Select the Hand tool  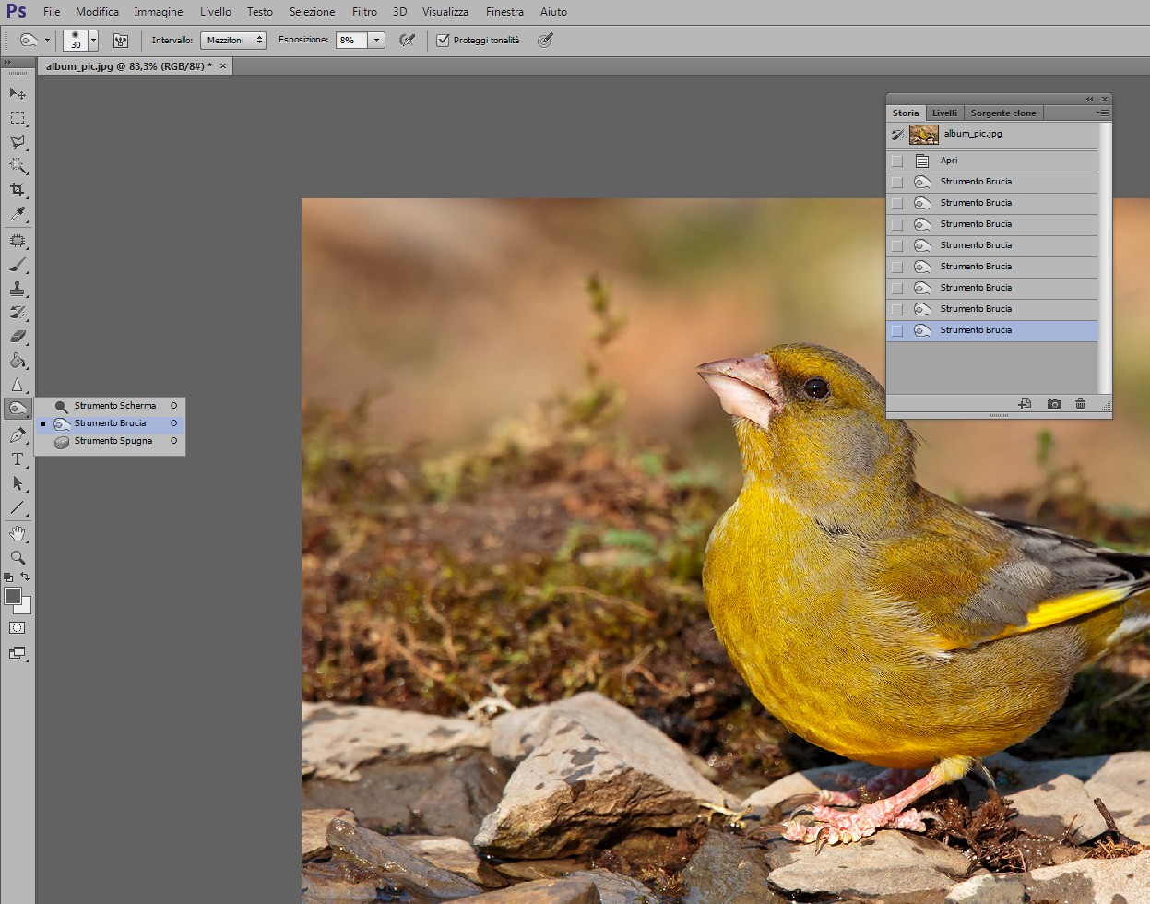click(18, 534)
